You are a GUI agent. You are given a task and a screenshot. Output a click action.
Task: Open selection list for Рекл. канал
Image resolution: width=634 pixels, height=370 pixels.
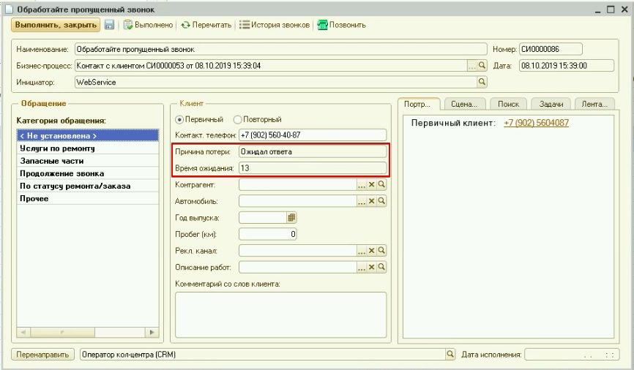[361, 251]
